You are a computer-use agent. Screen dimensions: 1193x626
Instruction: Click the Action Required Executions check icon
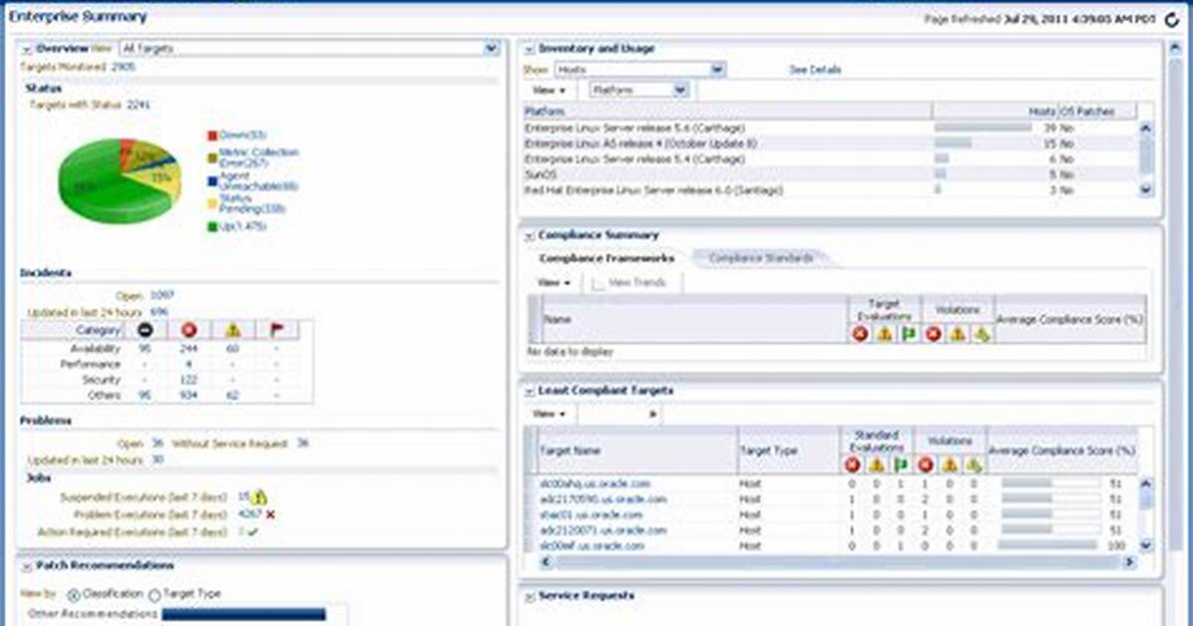[x=252, y=532]
